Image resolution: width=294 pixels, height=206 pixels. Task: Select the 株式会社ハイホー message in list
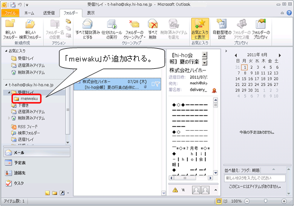[117, 84]
